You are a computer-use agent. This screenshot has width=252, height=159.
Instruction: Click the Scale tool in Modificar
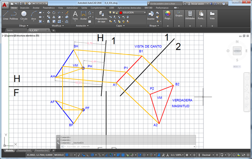(x=54, y=21)
